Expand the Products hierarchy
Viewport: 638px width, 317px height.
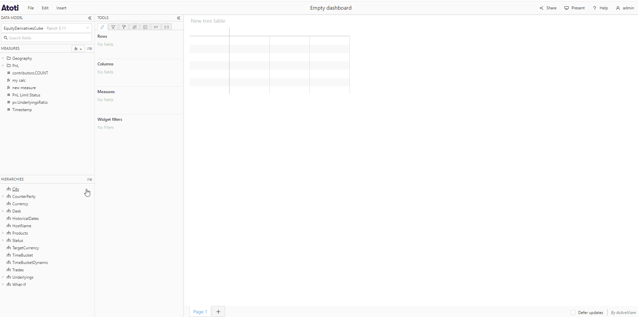3,233
